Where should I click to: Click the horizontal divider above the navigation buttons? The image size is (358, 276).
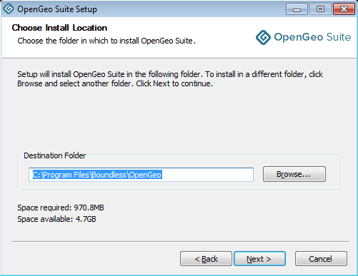(x=181, y=242)
